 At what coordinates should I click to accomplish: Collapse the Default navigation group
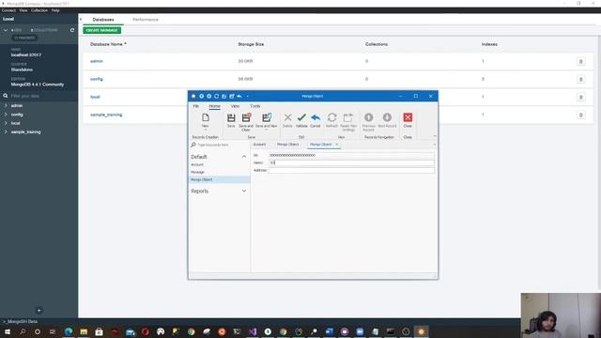pyautogui.click(x=244, y=157)
